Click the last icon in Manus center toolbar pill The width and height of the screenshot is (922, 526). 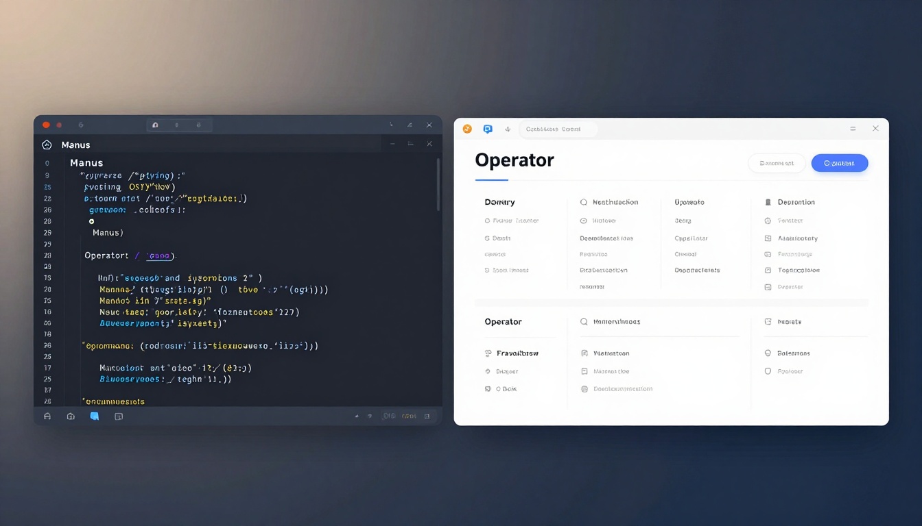tap(199, 125)
